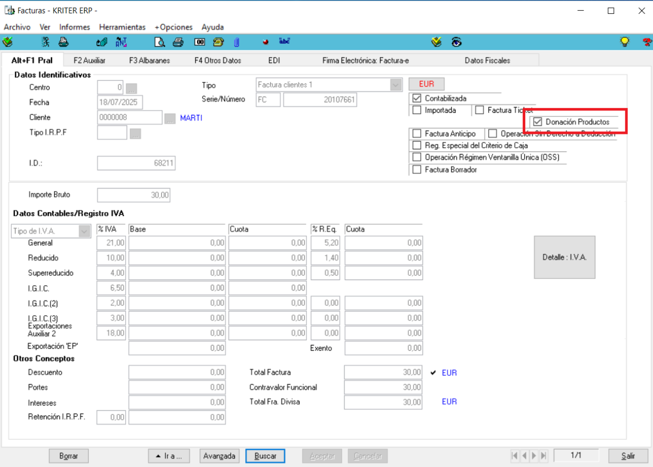Open the Informes menu
Screen dimensions: 653x467
coord(75,27)
